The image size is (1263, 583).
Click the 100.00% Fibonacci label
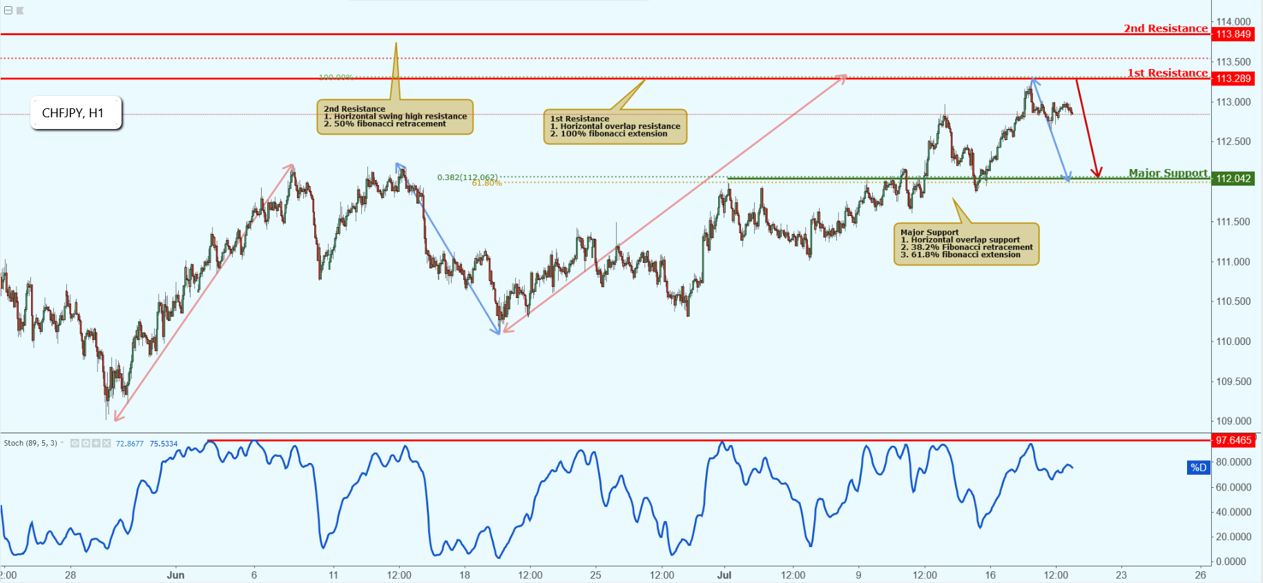tap(336, 77)
